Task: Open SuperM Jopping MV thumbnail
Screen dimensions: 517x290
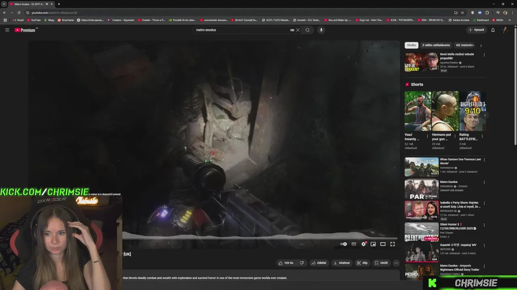Action: 421,253
